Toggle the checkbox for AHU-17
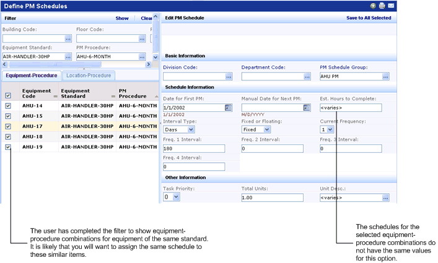The width and height of the screenshot is (438, 263). point(7,126)
